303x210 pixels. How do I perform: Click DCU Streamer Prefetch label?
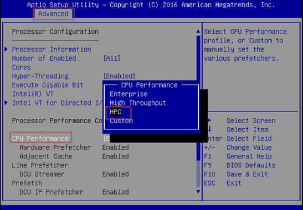pyautogui.click(x=38, y=179)
